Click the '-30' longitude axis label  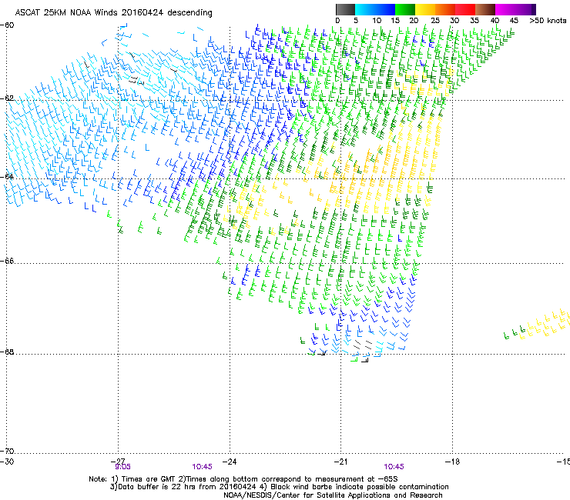[x=7, y=462]
